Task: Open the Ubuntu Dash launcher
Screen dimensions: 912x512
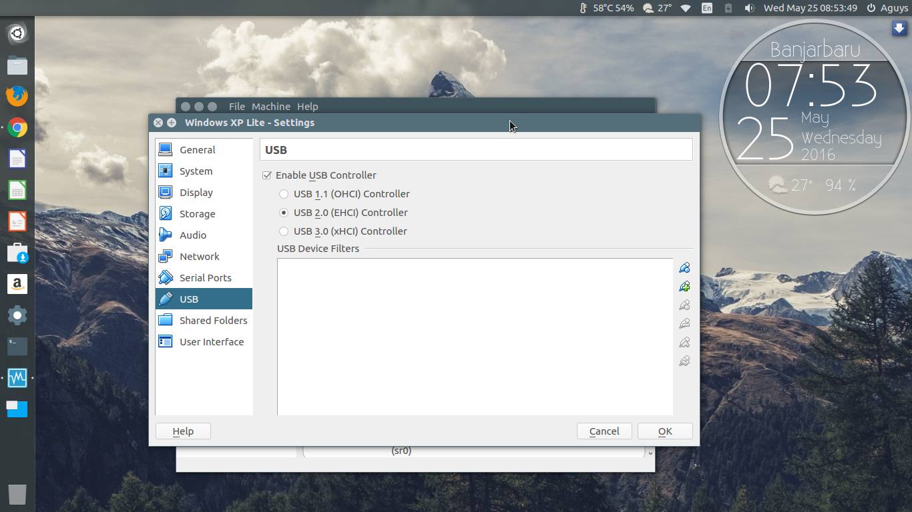Action: 17,33
